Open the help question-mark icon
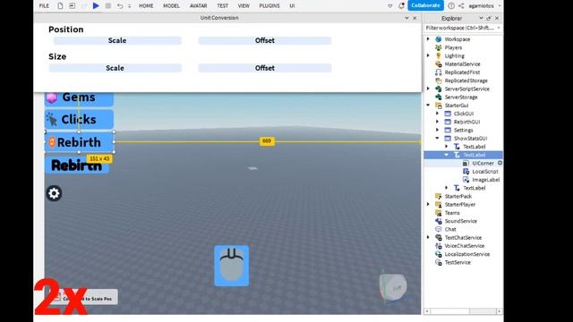Screen dimensions: 573x322 click(x=451, y=6)
